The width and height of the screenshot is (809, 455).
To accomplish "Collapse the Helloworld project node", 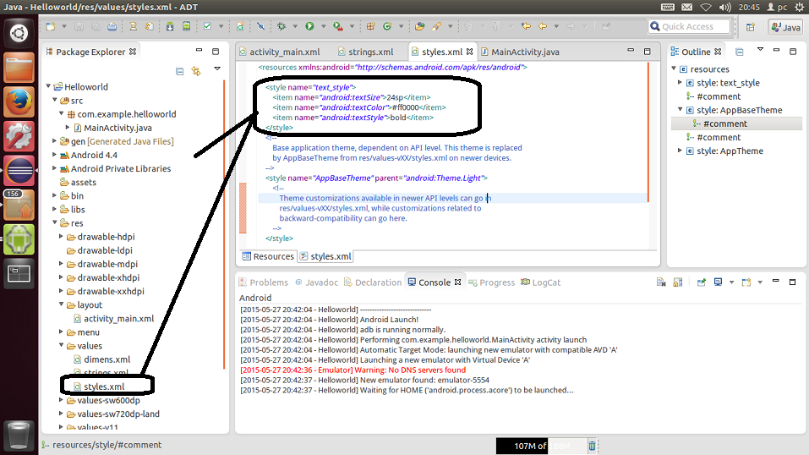I will point(48,86).
